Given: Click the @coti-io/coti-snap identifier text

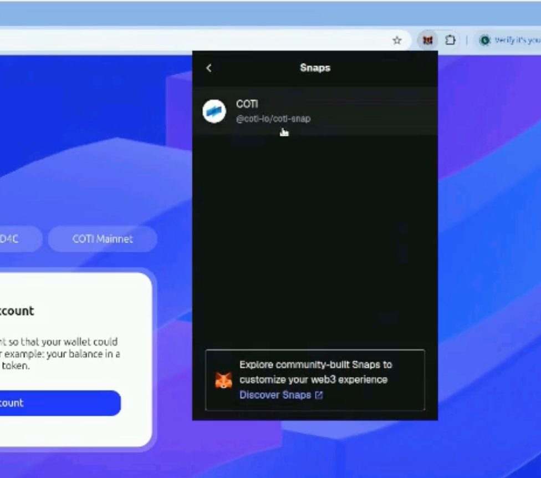Looking at the screenshot, I should pos(273,119).
